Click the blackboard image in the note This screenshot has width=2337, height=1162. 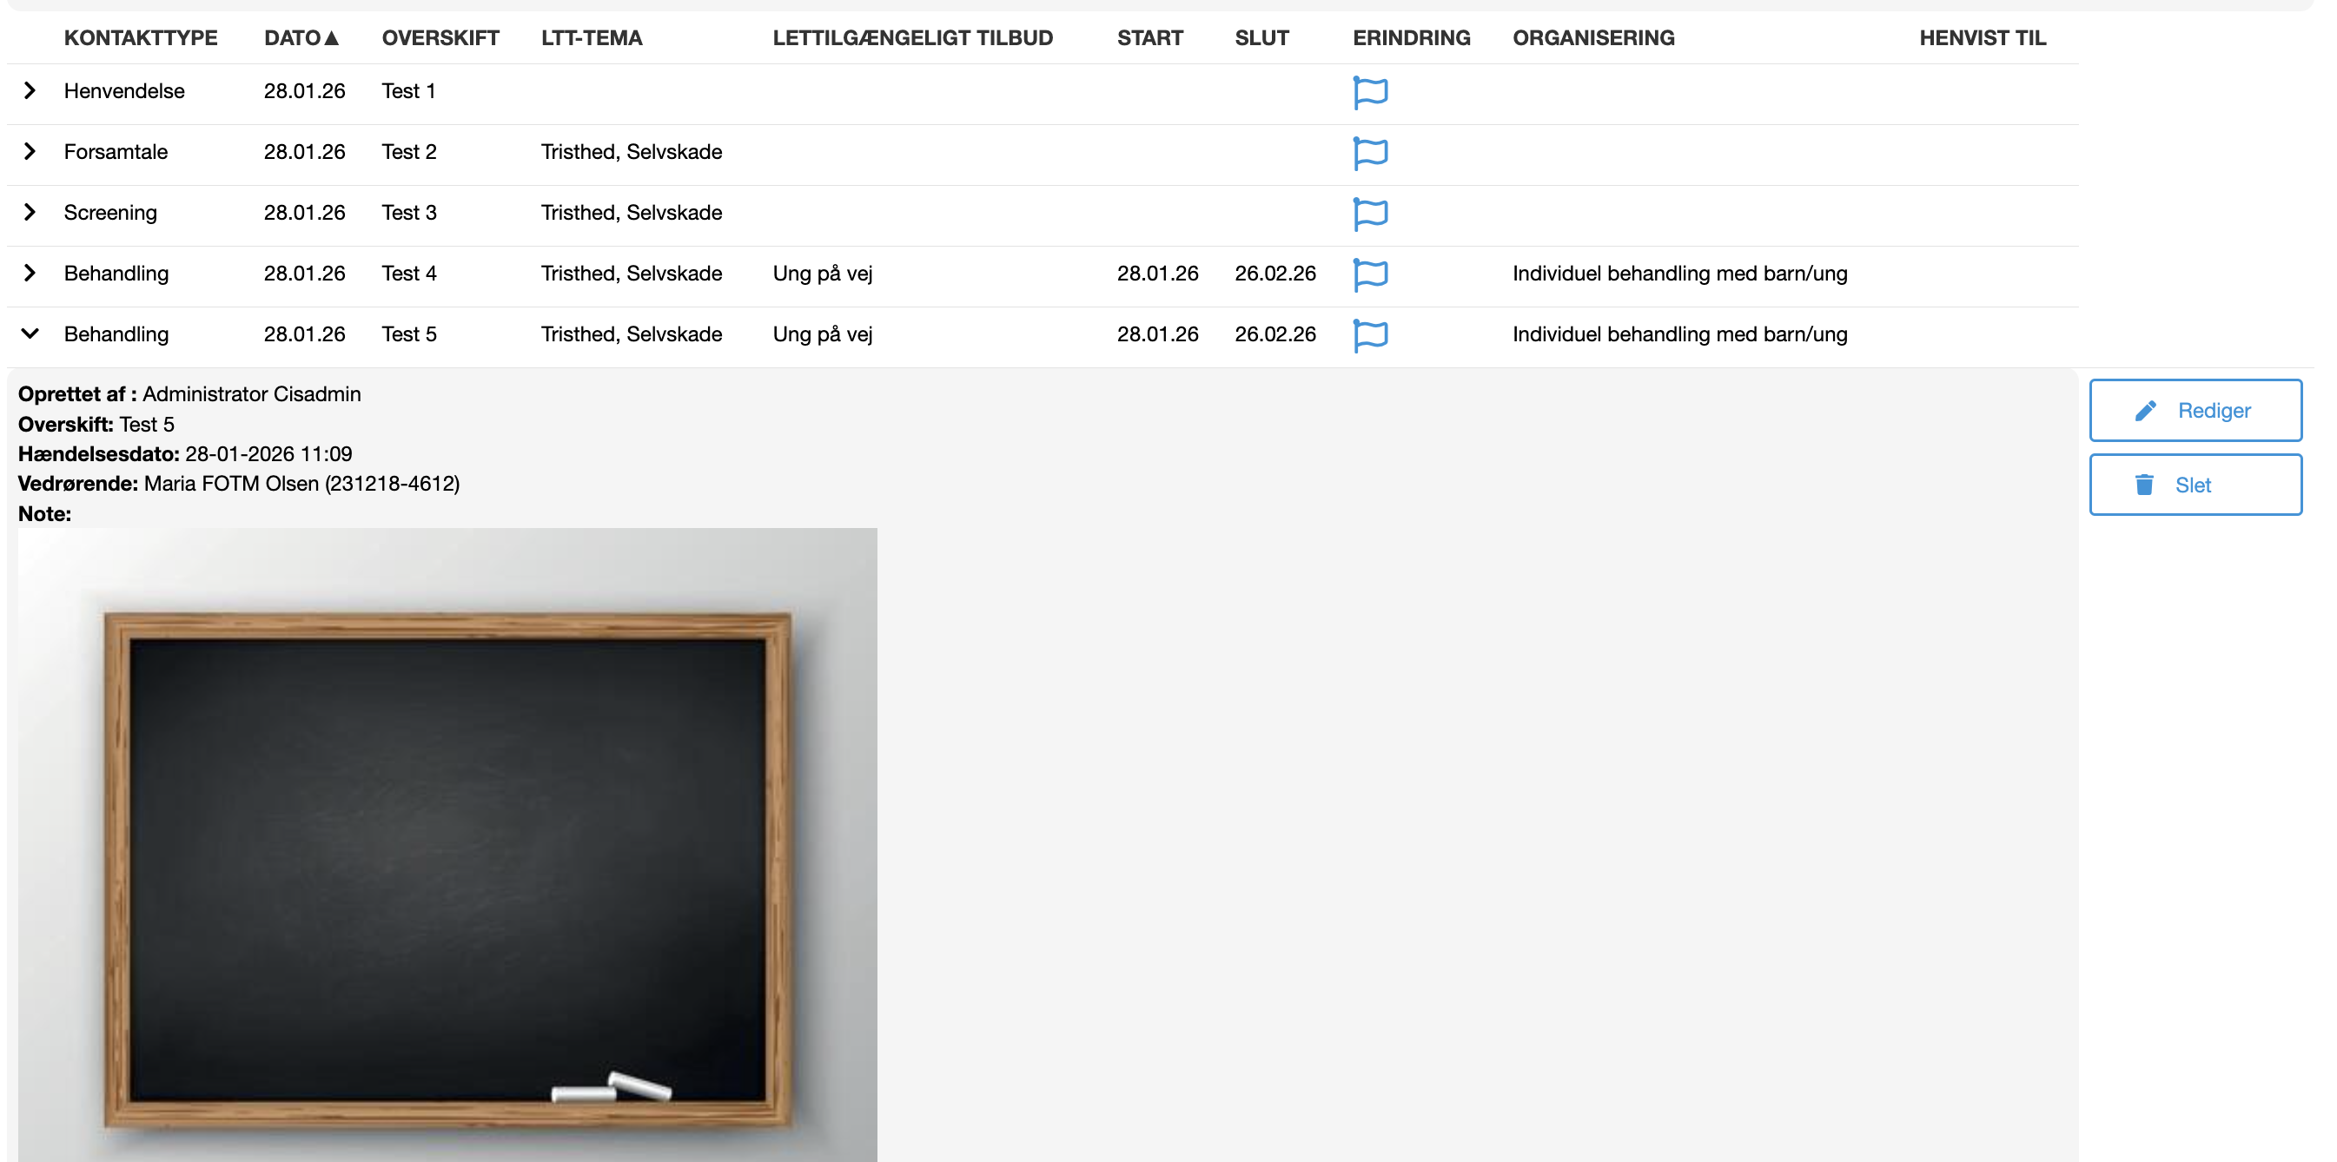447,843
